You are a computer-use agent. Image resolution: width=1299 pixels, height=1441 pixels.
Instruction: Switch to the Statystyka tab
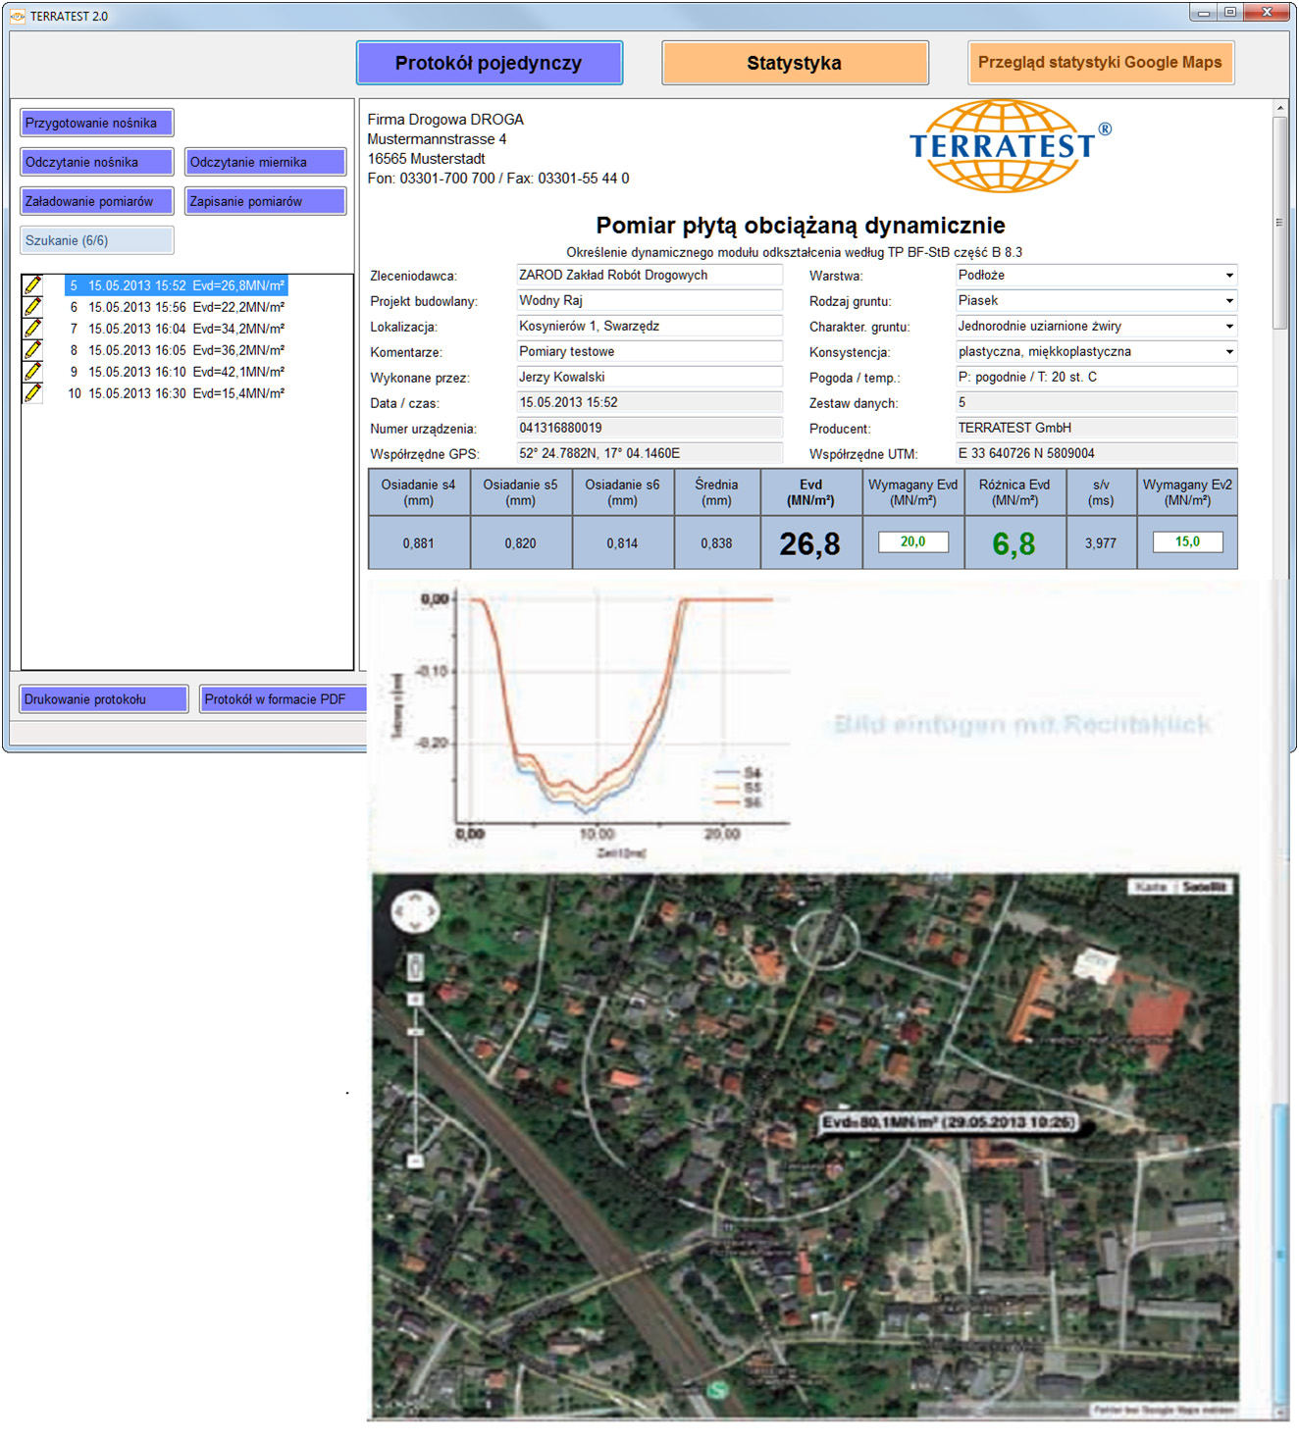coord(795,62)
